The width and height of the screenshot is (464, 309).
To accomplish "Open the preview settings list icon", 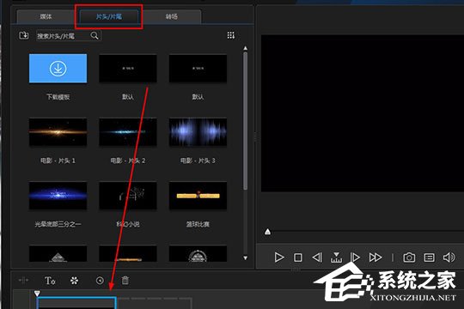I will [x=429, y=257].
